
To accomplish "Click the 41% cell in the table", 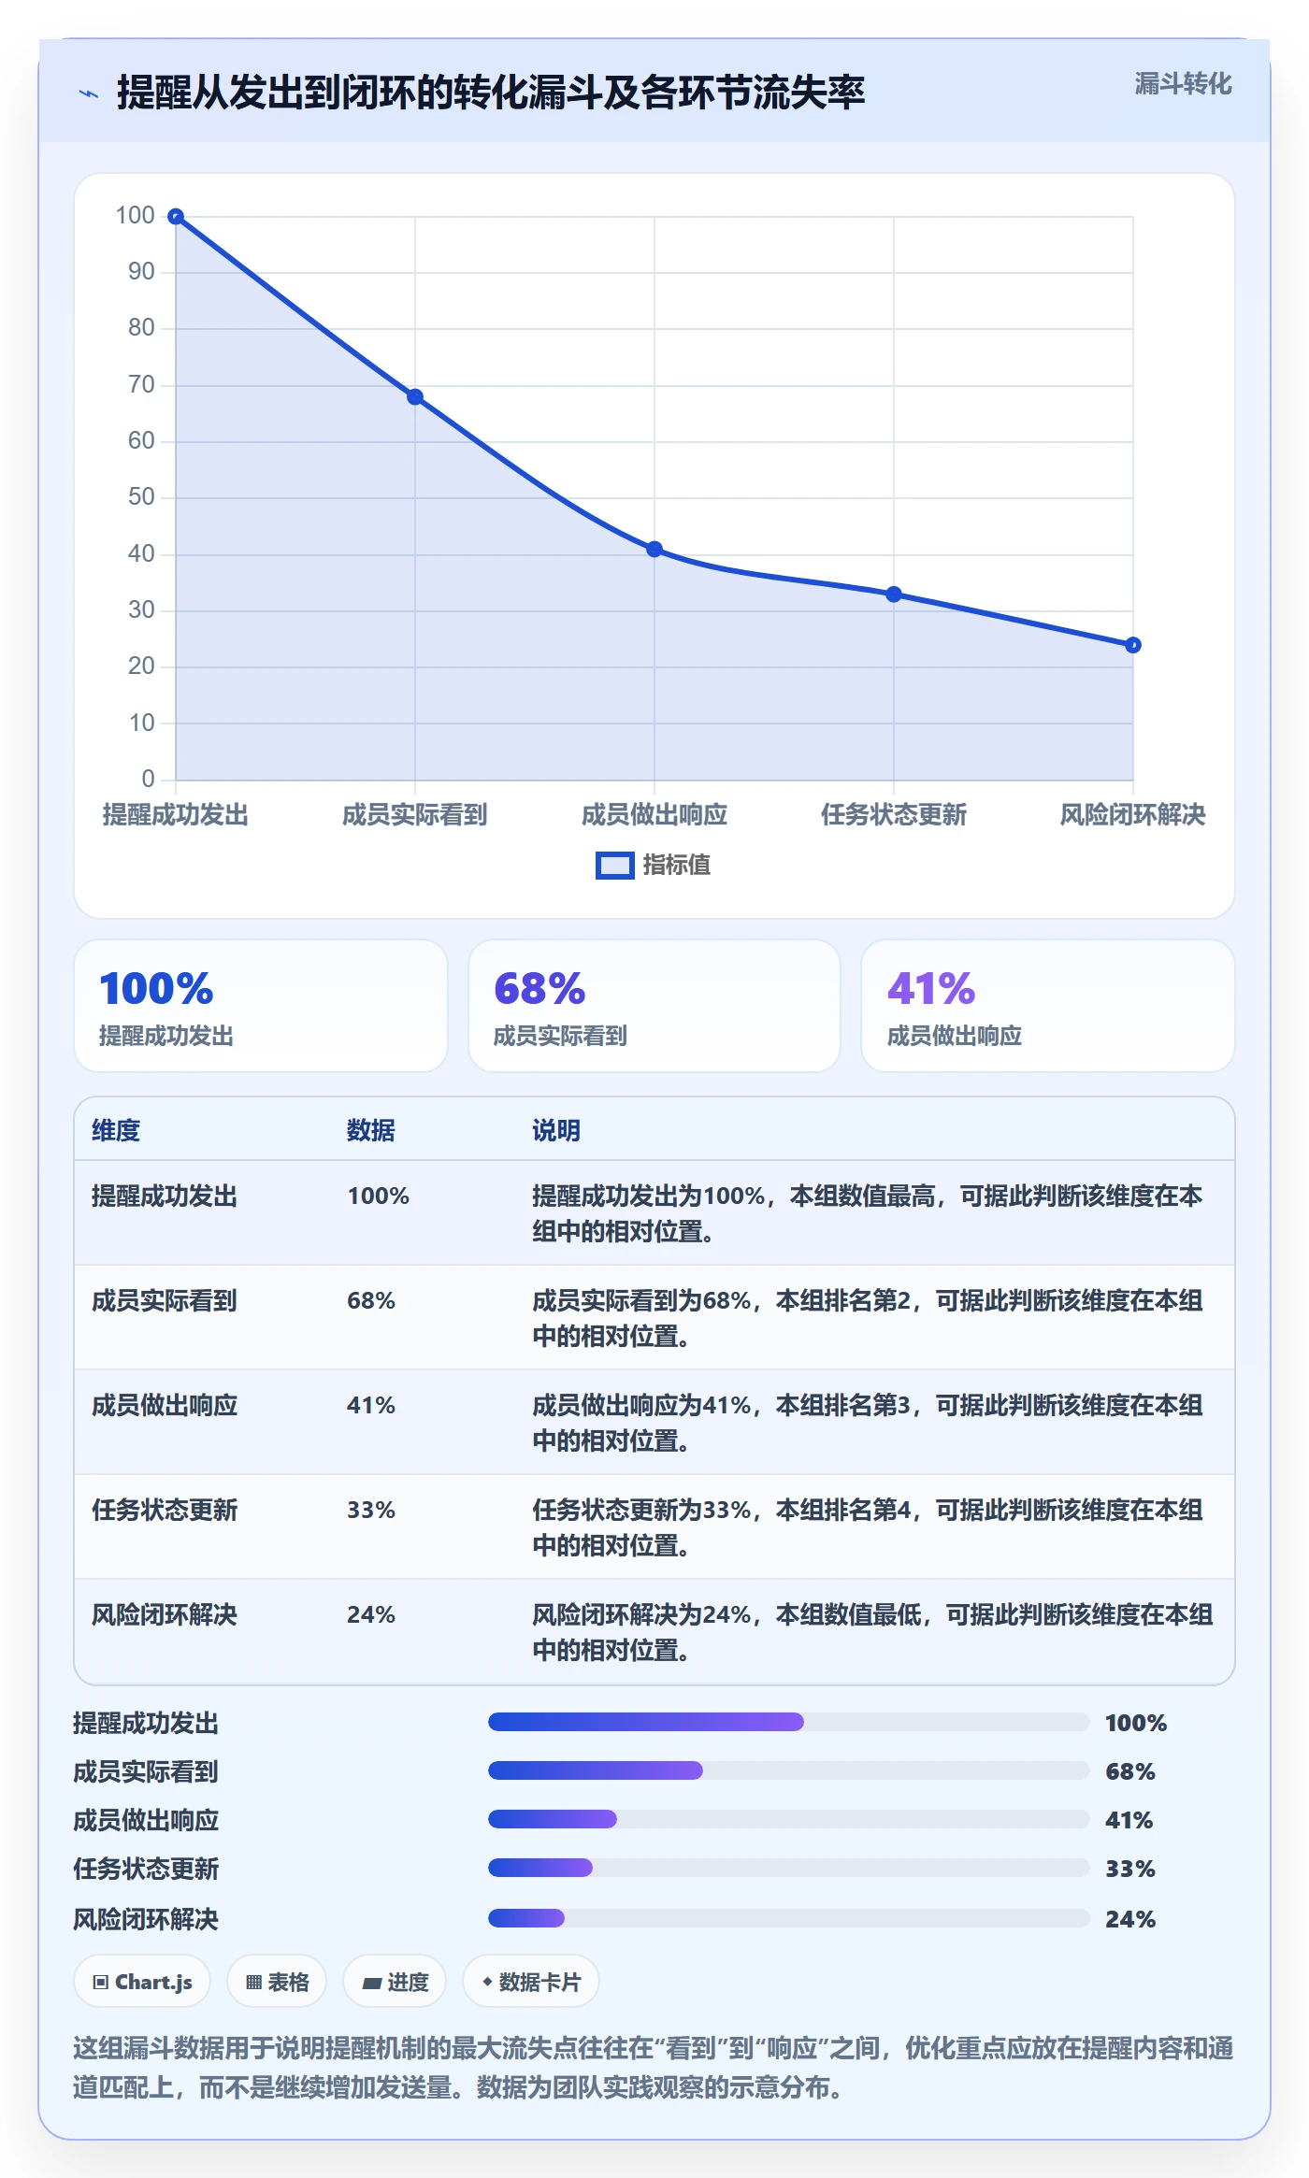I will (371, 1405).
